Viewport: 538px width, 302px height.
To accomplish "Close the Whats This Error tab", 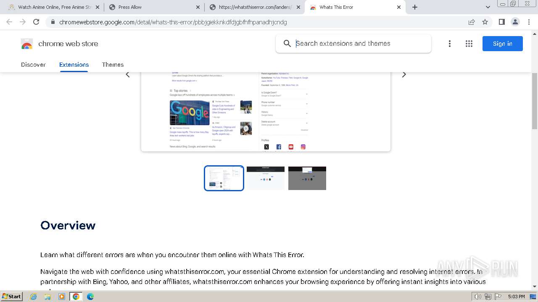I will point(399,7).
